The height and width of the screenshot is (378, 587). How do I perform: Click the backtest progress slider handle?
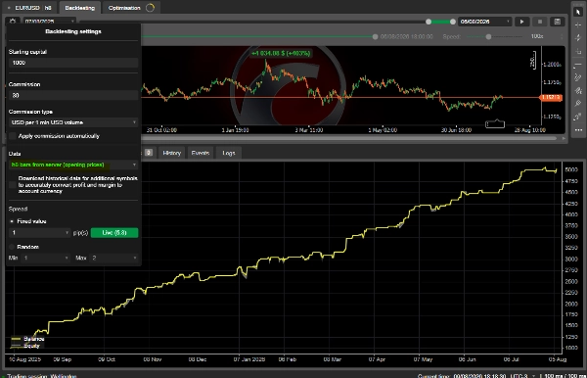pos(375,36)
